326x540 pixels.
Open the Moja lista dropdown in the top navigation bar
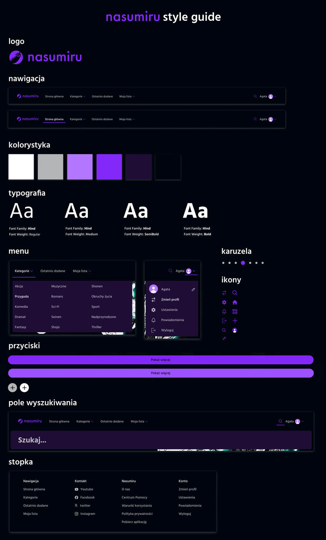[x=127, y=96]
